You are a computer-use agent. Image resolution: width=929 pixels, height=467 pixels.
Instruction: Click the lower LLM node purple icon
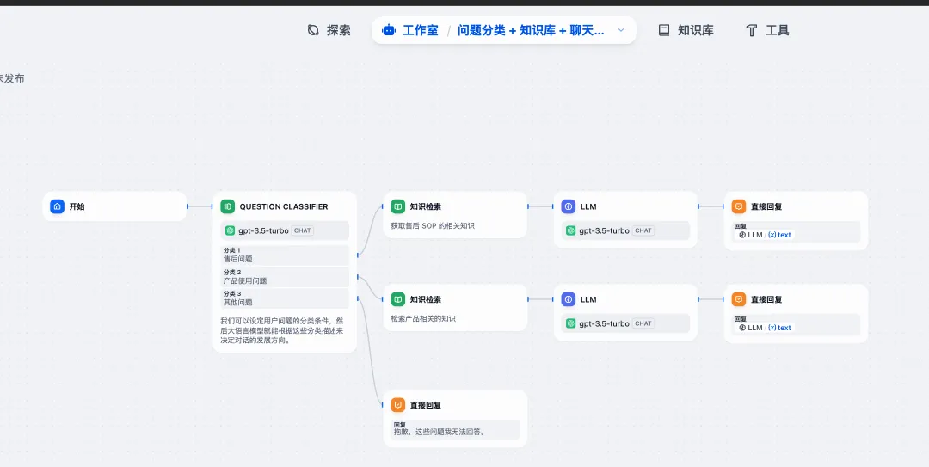pos(568,299)
